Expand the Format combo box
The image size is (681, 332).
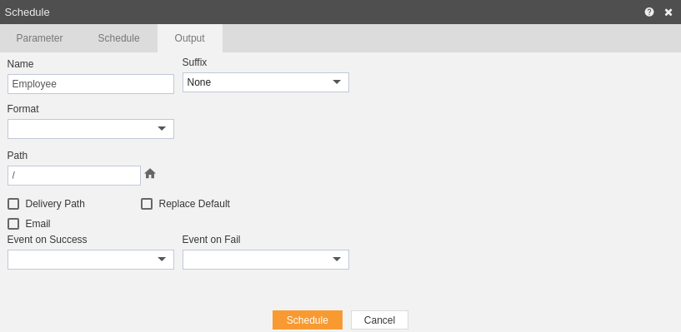(x=91, y=129)
